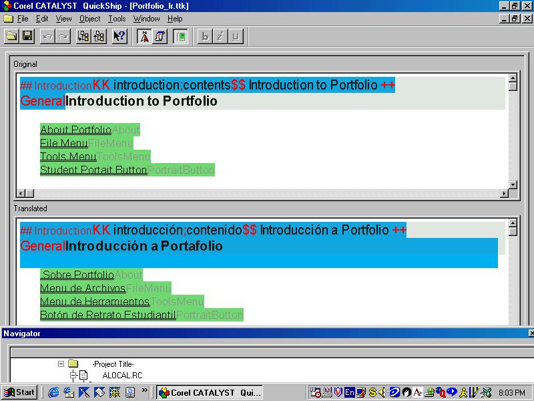534x401 pixels.
Task: Toggle bold formatting
Action: [x=205, y=36]
